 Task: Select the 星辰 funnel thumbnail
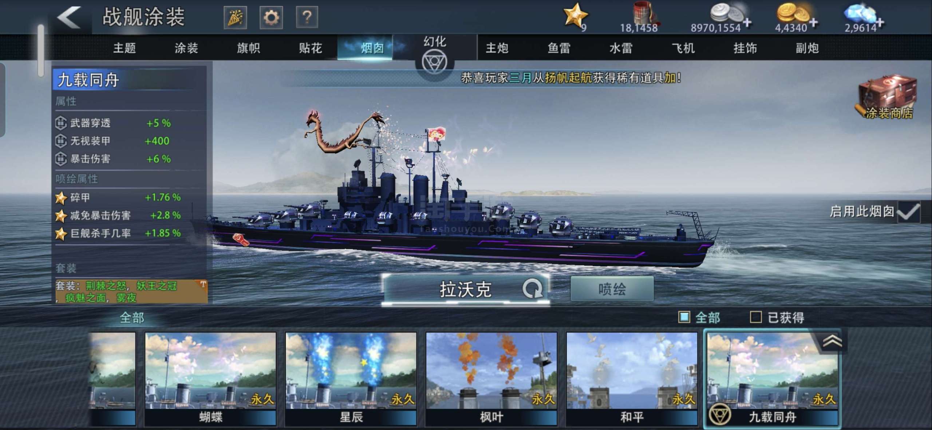pyautogui.click(x=351, y=379)
